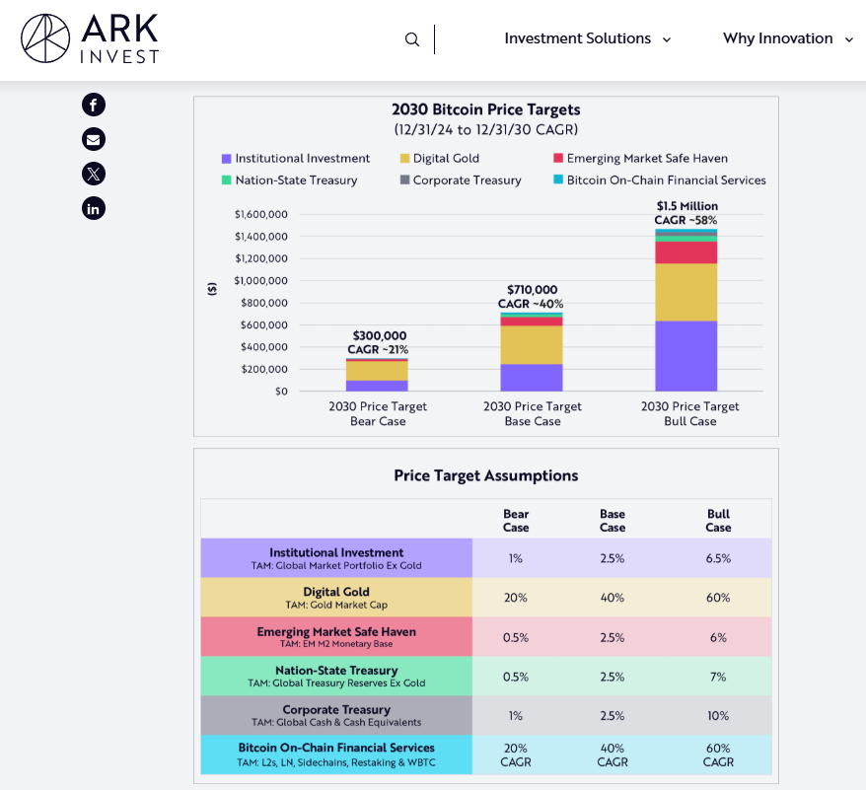866x790 pixels.
Task: Click the '(12/31/24 to 12/31/30 CAGR)' subtitle
Action: 486,130
